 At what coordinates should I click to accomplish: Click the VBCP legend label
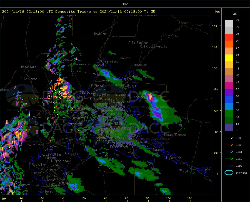239,138
